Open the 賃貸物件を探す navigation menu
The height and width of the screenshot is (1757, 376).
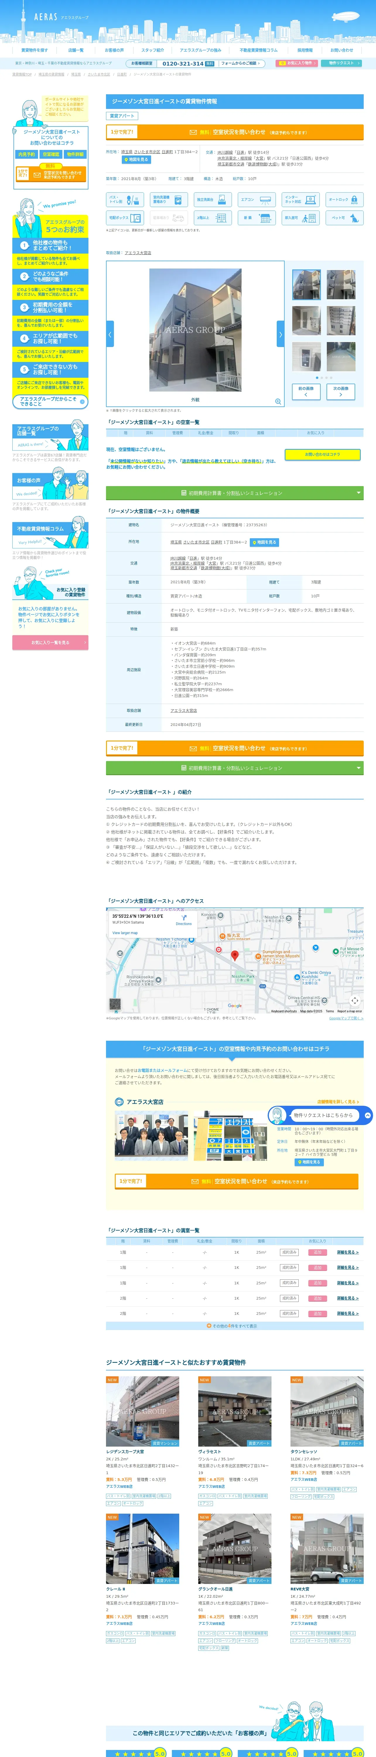tap(34, 50)
